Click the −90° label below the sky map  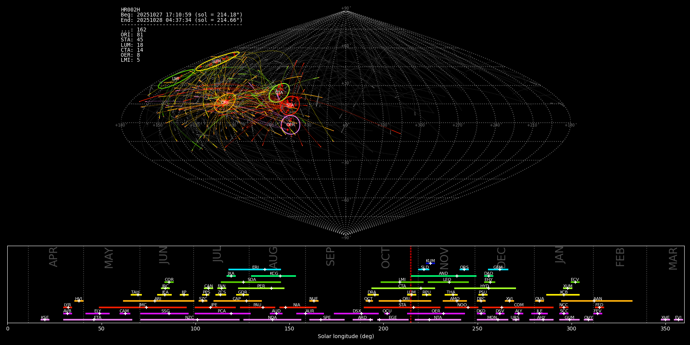[346, 238]
